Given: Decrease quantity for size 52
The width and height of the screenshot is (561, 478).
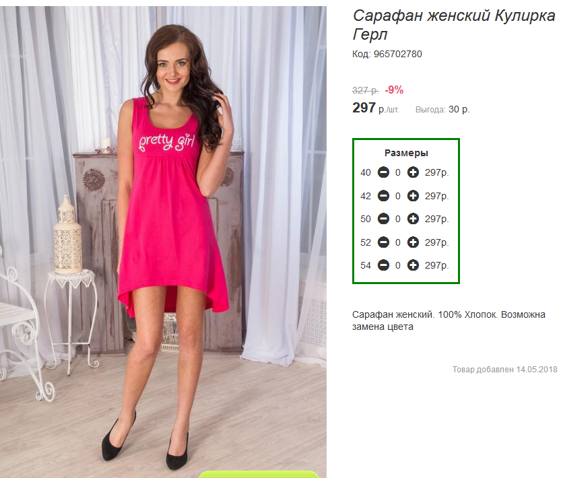Looking at the screenshot, I should (x=383, y=242).
